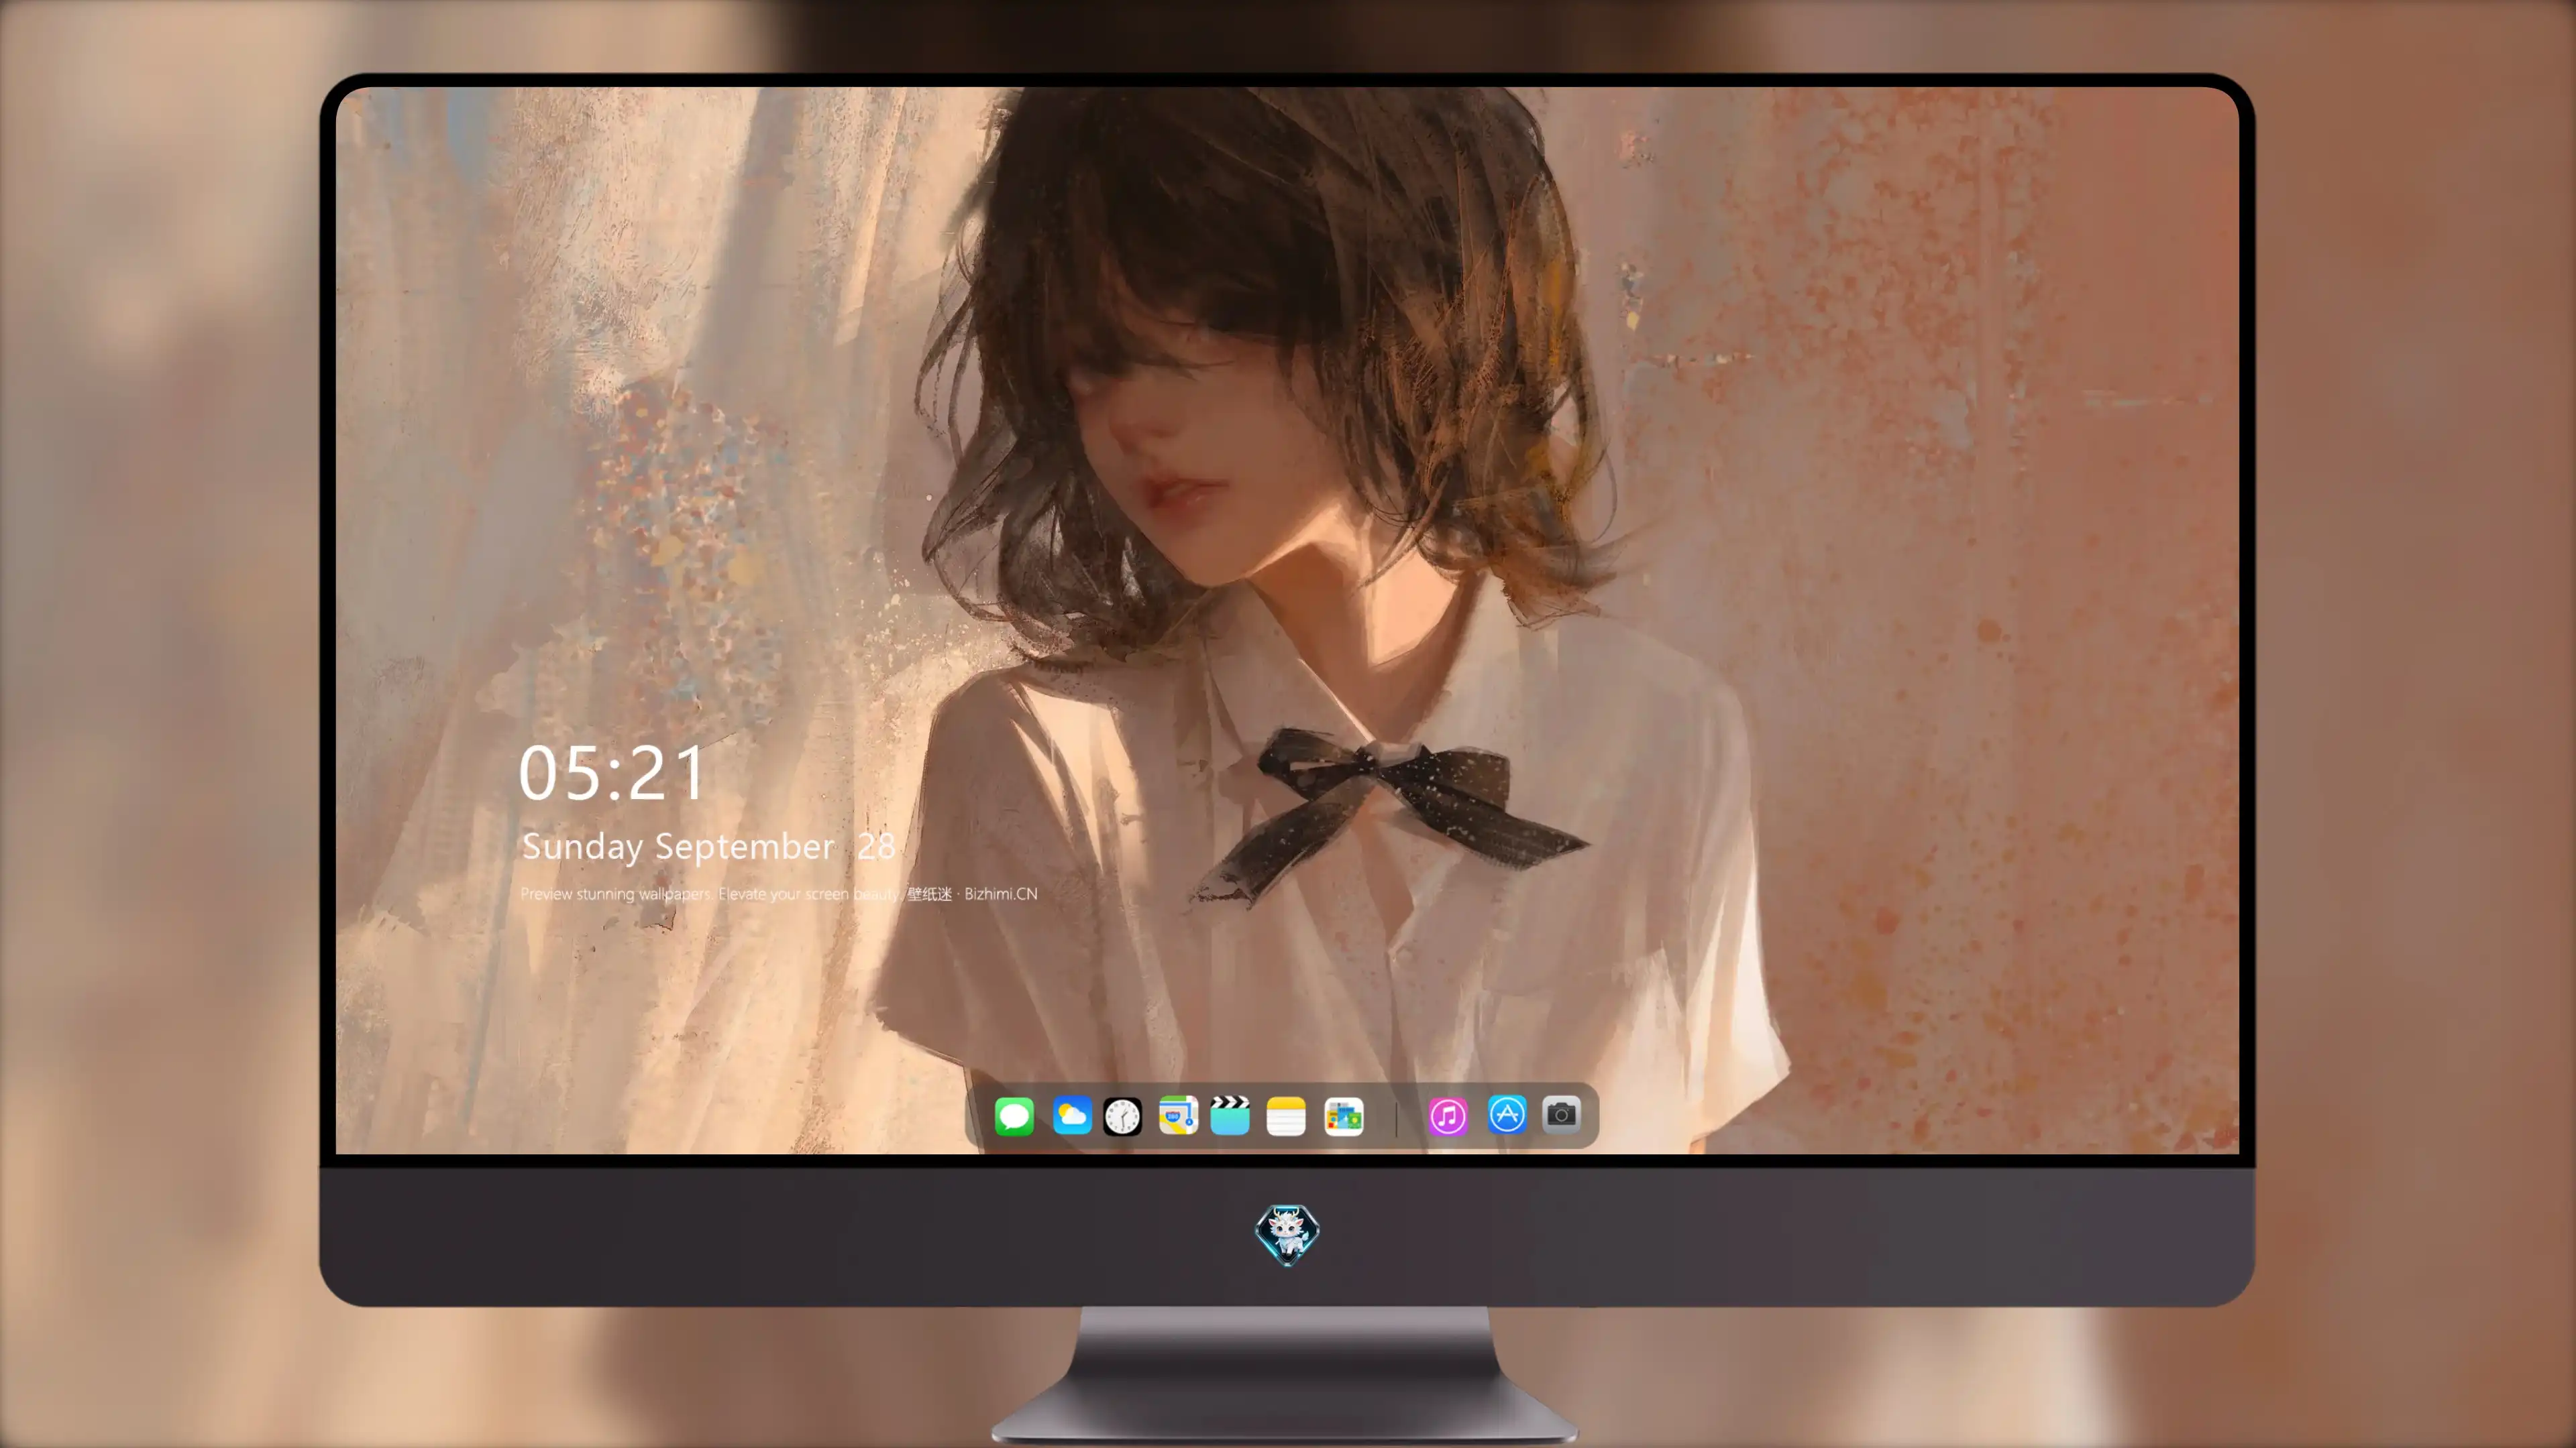This screenshot has width=2576, height=1448.
Task: Open the Maps app icon in the dock
Action: (x=1178, y=1116)
